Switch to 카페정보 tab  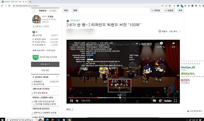(43, 11)
